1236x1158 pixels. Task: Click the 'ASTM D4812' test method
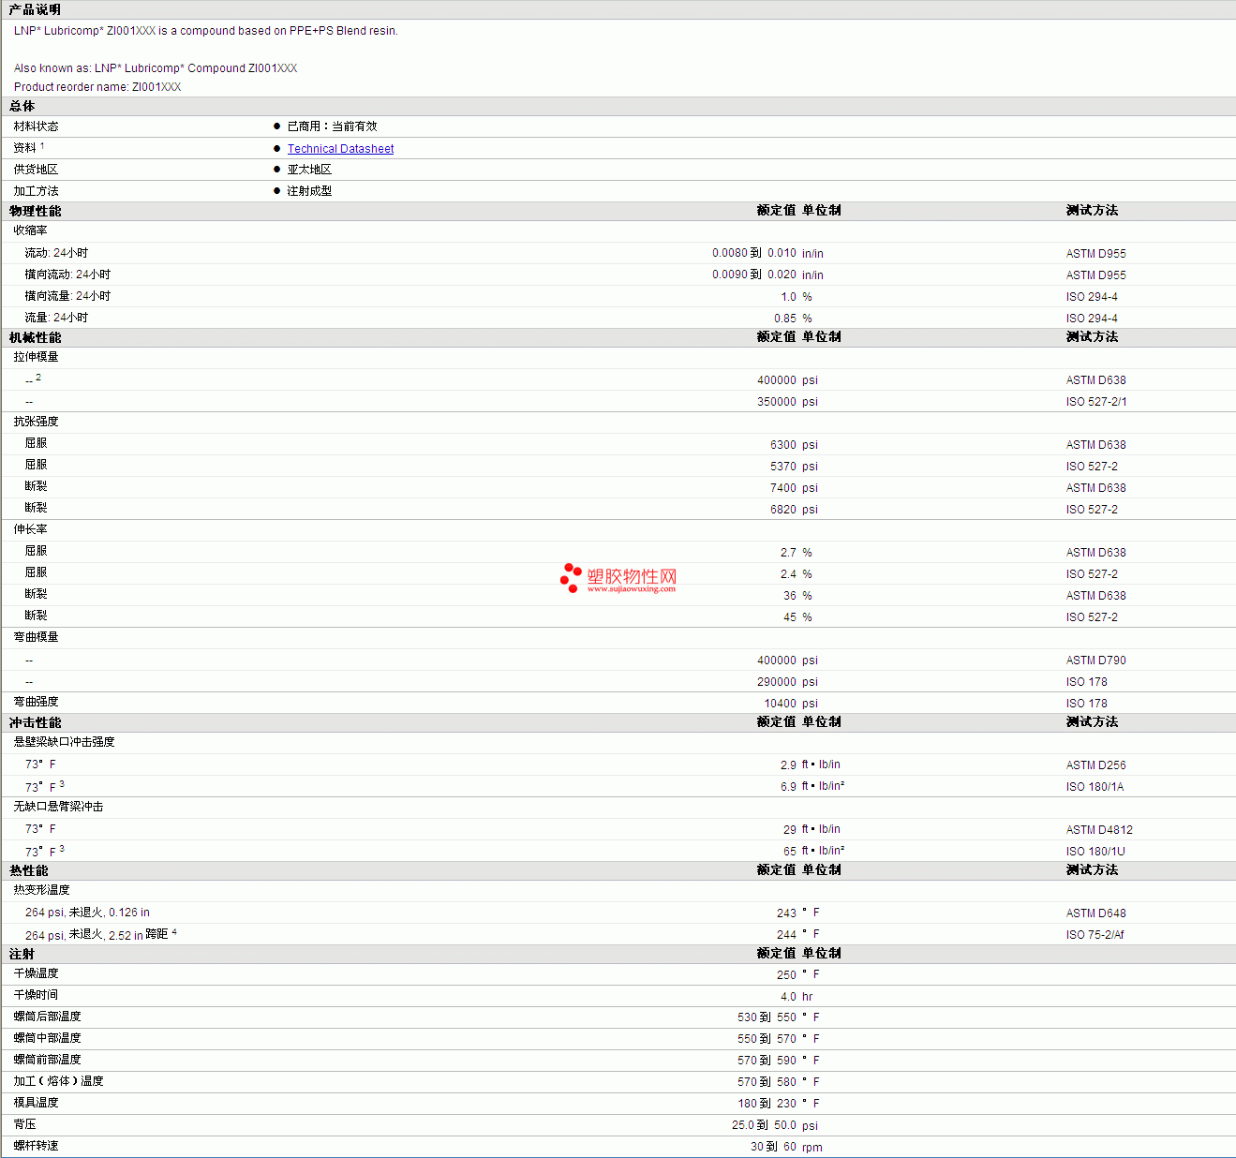1099,830
